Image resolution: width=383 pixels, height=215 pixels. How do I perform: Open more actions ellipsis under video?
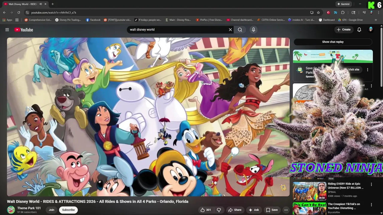[x=286, y=210]
